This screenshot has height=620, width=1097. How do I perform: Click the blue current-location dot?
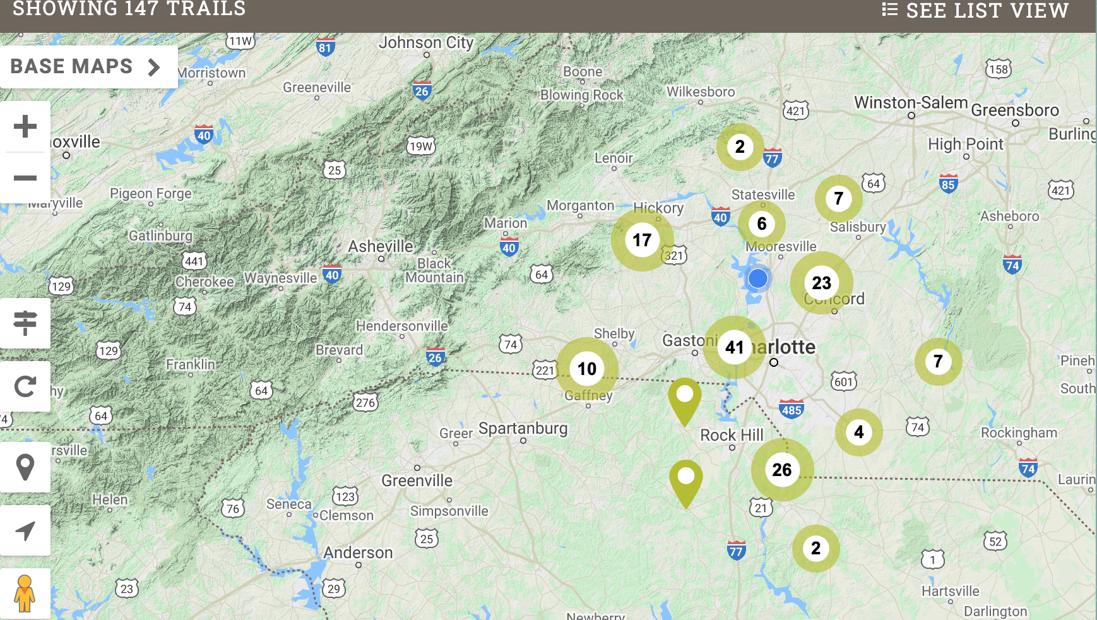758,278
